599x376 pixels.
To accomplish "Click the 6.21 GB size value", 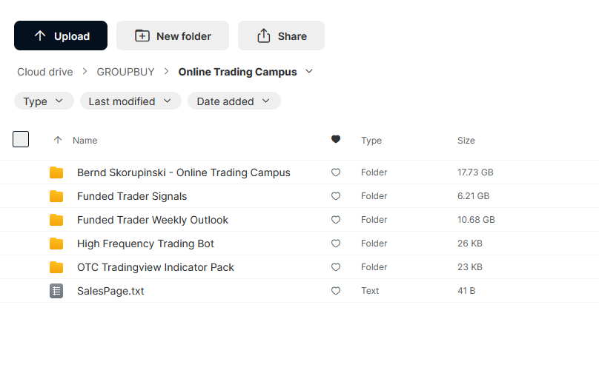I will 473,196.
